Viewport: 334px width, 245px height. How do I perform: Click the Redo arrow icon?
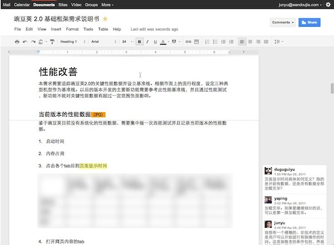pos(34,42)
